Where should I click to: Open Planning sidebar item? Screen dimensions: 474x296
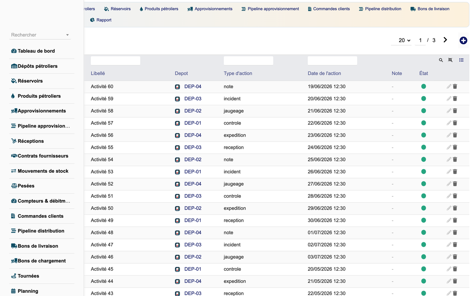point(42,291)
